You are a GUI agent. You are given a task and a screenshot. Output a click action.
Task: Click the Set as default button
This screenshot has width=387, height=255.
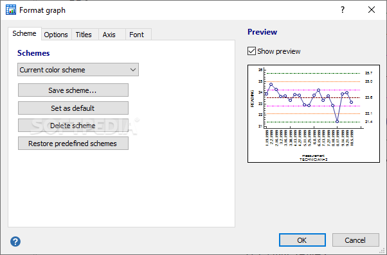(73, 108)
